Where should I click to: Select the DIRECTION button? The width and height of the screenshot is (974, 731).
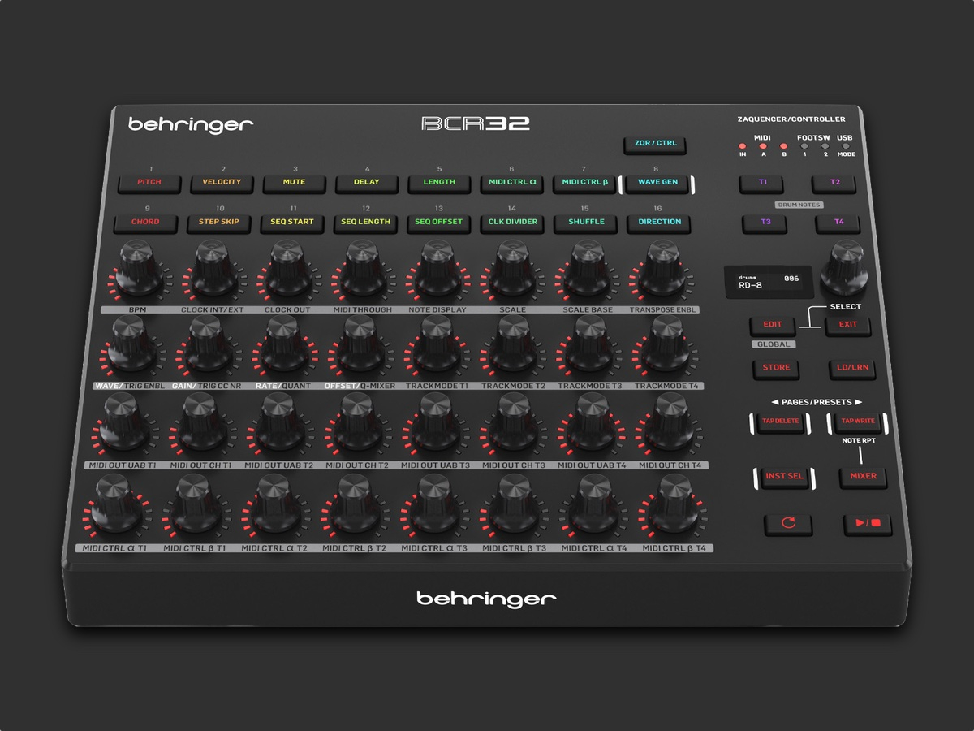[x=660, y=223]
